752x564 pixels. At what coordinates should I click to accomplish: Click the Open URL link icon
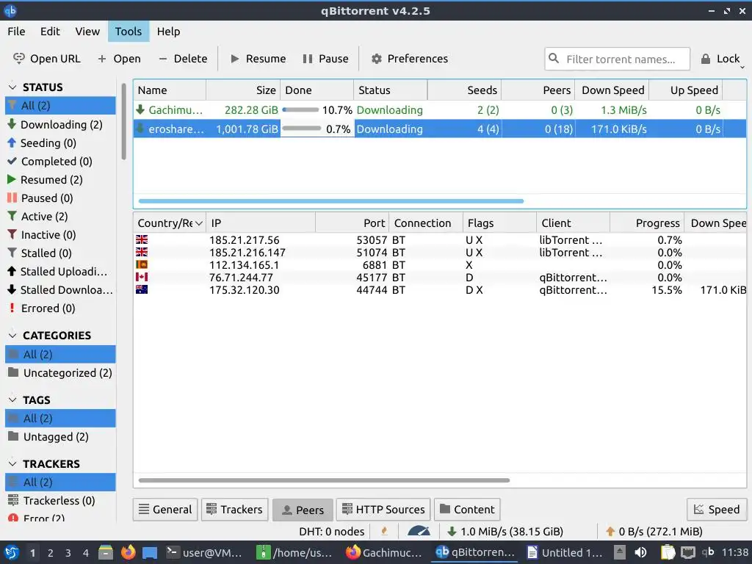[x=18, y=59]
